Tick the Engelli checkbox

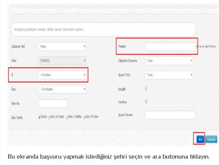(146, 88)
